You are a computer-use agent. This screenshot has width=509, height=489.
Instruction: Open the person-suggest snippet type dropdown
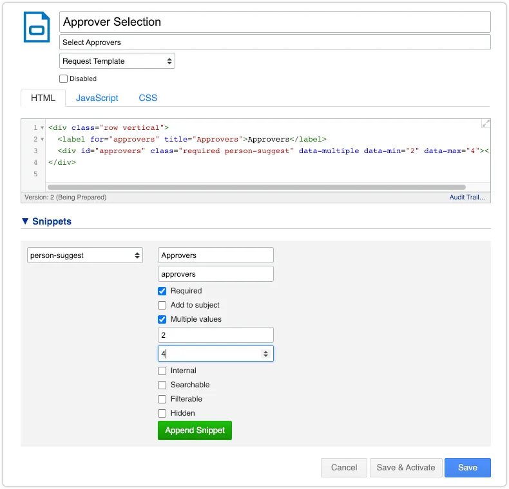tap(85, 255)
